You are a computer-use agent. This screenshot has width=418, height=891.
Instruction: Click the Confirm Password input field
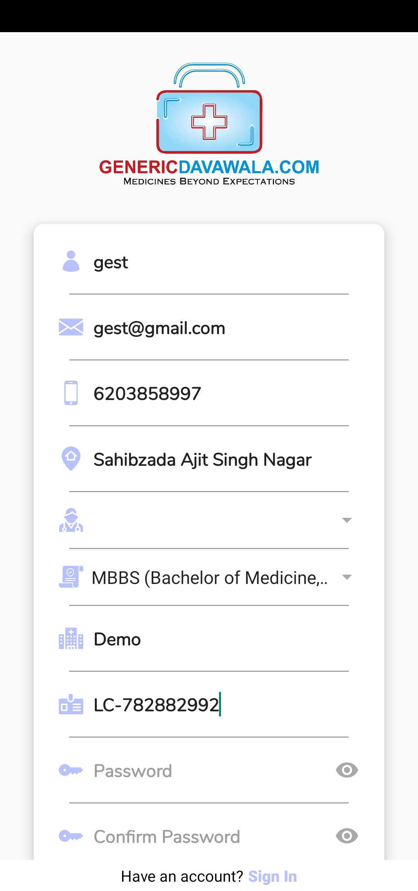click(209, 836)
